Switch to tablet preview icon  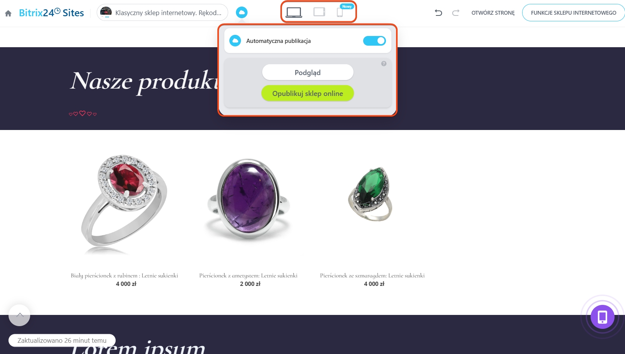coord(319,12)
